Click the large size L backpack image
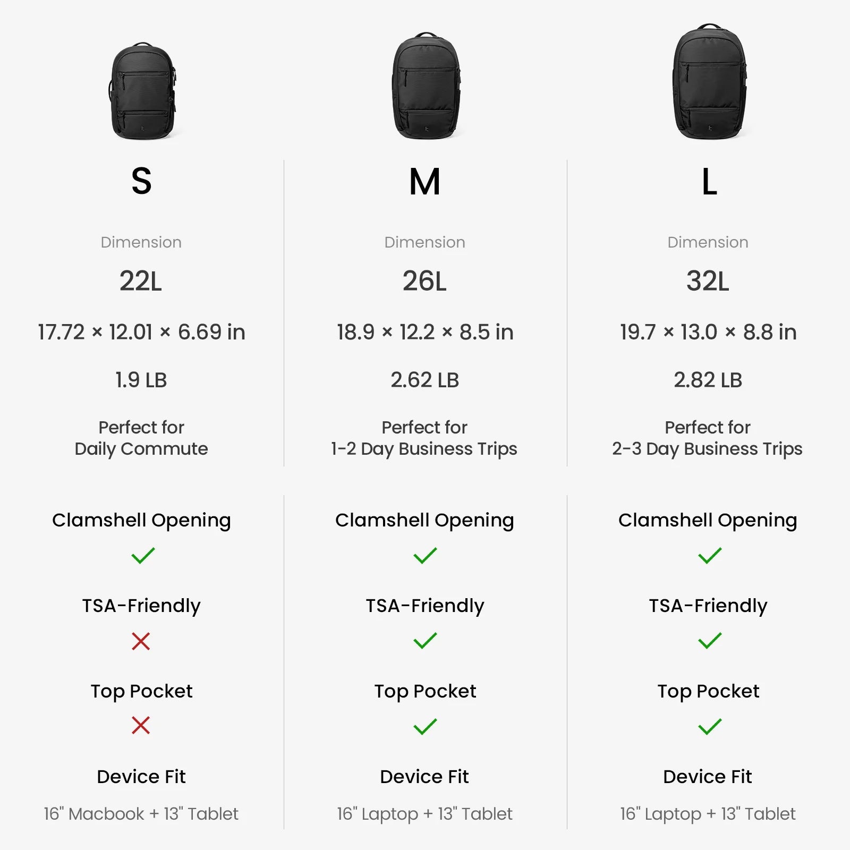This screenshot has width=850, height=850. click(710, 82)
